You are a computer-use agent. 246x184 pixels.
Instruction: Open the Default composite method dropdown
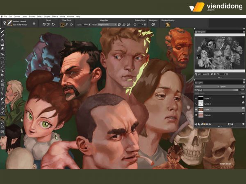(206, 87)
